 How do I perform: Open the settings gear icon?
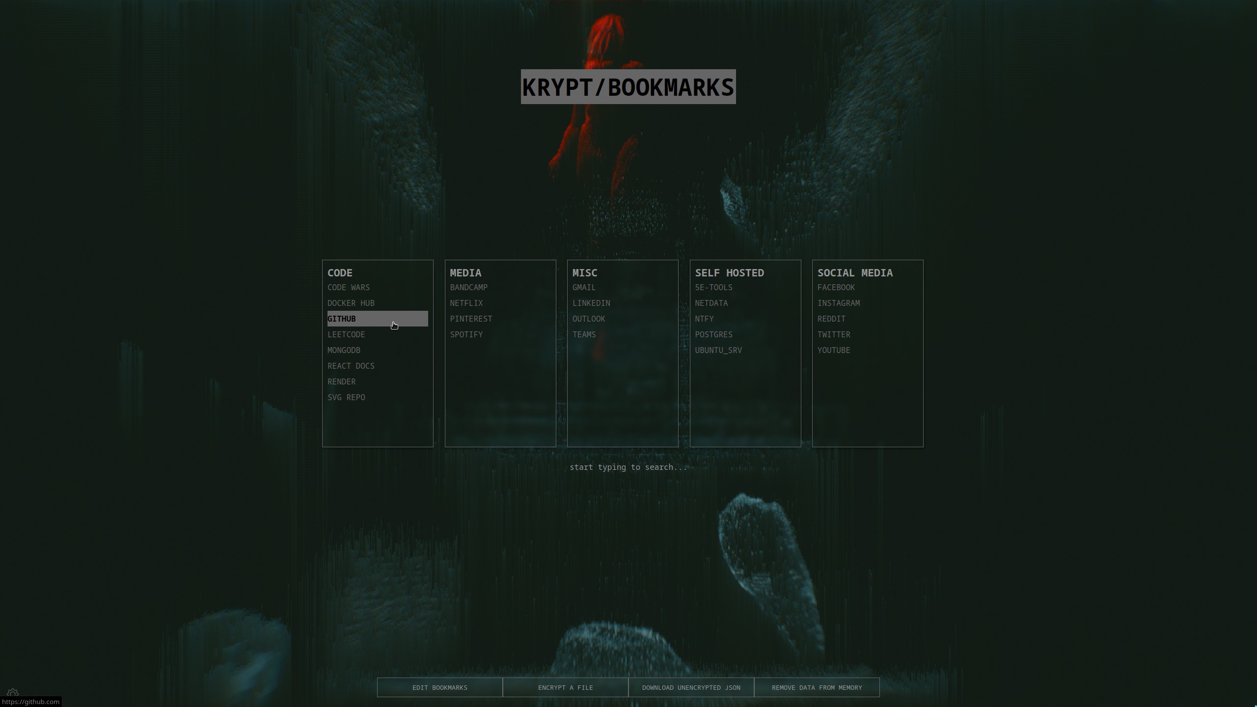coord(13,693)
